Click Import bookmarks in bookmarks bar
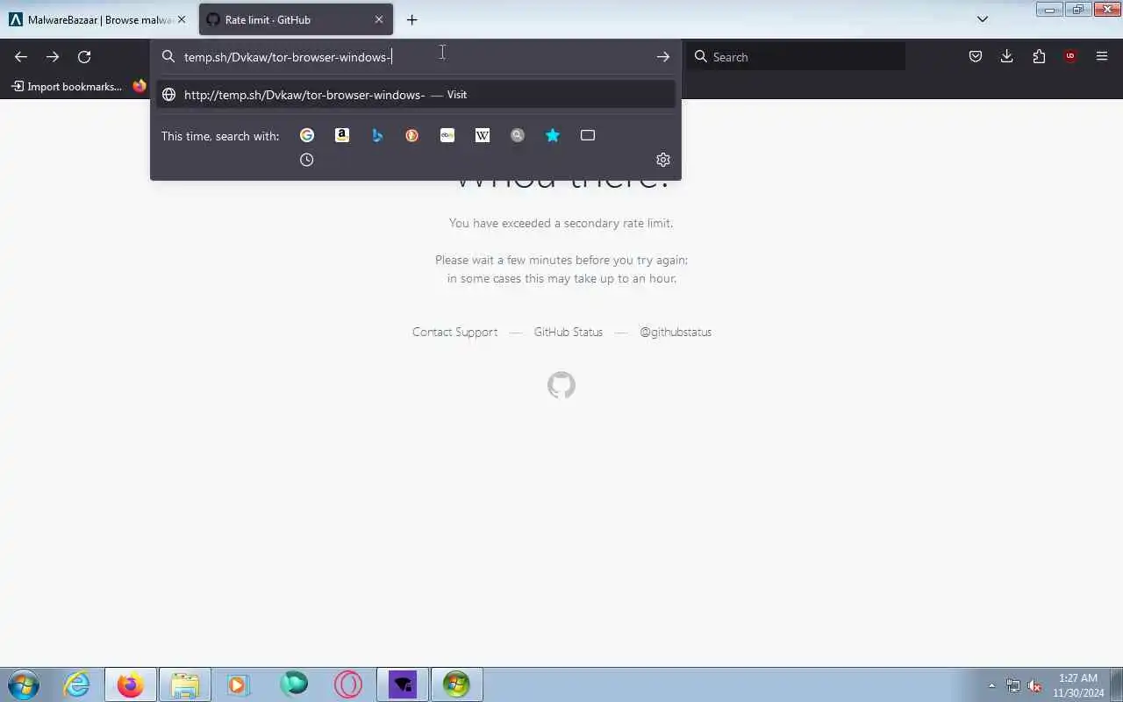 [x=67, y=86]
